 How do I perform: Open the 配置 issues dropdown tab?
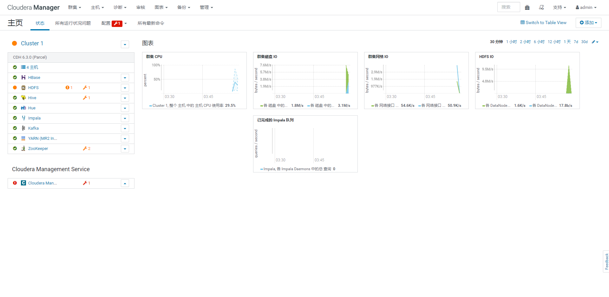114,23
